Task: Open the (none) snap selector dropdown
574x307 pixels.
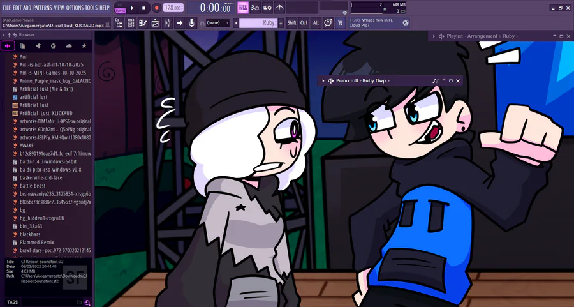Action: coord(217,23)
